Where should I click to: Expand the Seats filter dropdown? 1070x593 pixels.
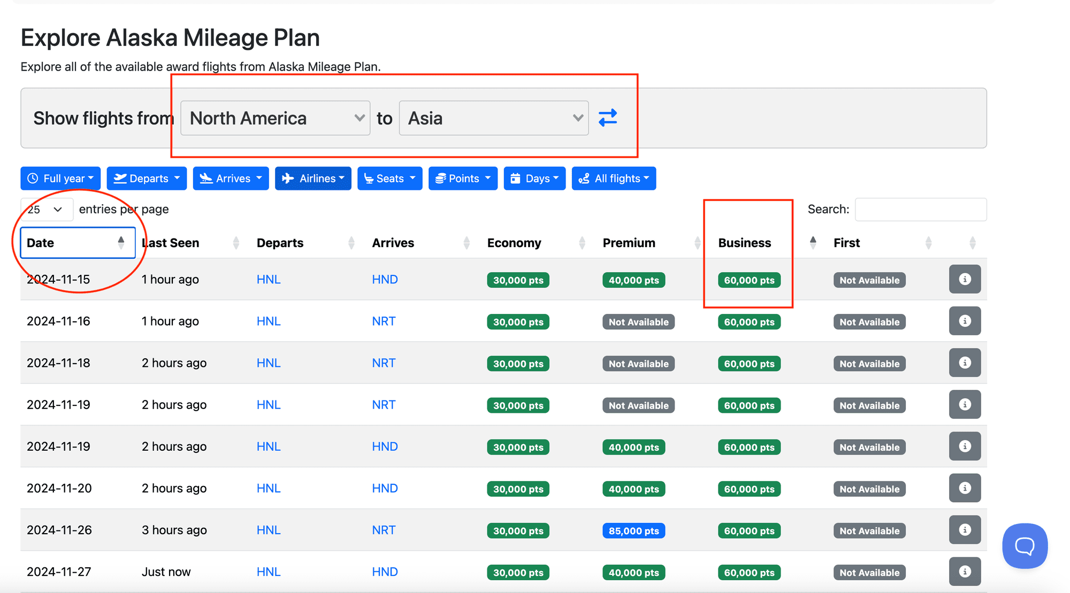pyautogui.click(x=389, y=179)
